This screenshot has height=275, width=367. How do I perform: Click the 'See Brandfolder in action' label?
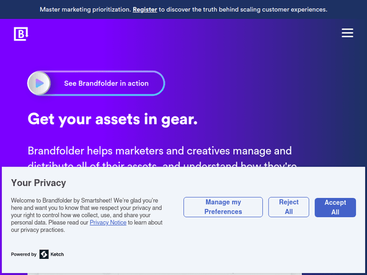pyautogui.click(x=106, y=84)
